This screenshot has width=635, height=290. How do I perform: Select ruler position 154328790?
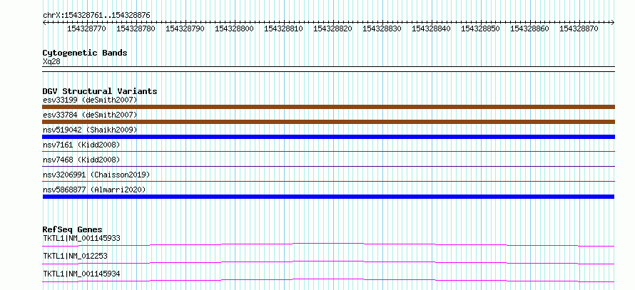pos(185,29)
